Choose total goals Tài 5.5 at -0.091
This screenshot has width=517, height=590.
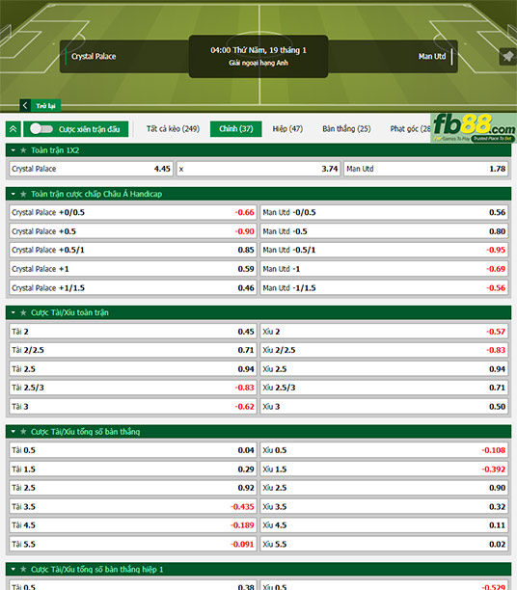pyautogui.click(x=133, y=545)
